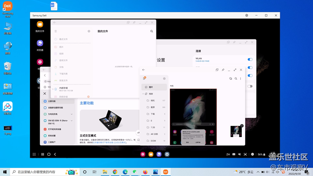
Task: Open Gallery flower icon on DeX desktop
Action: coord(39,62)
